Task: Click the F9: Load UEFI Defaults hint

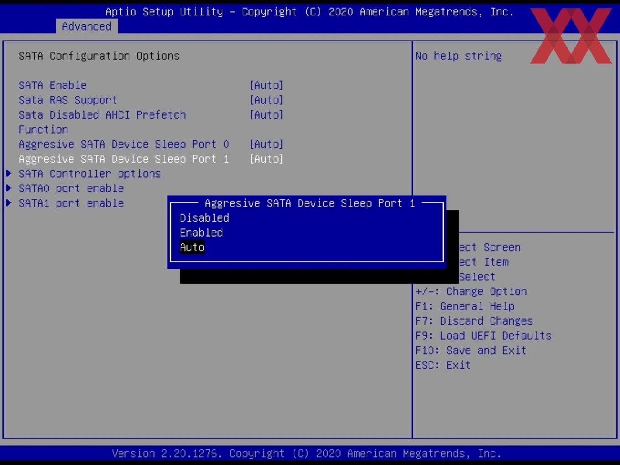Action: click(x=483, y=336)
